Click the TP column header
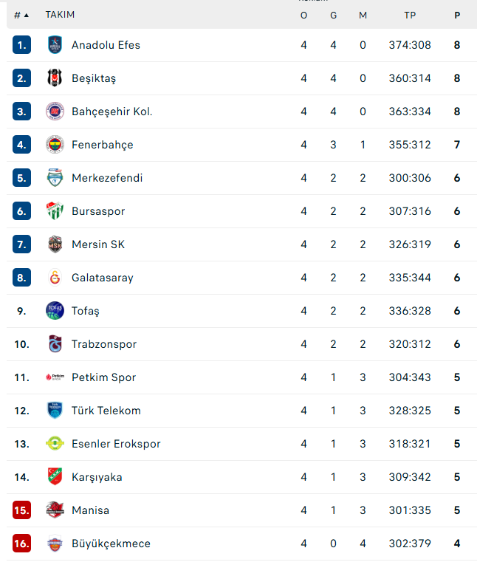The width and height of the screenshot is (477, 562). tap(410, 15)
